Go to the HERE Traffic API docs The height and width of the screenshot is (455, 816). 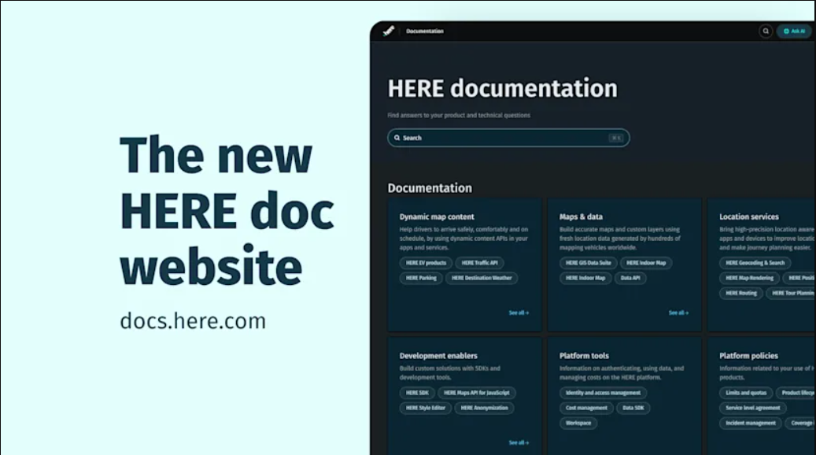tap(479, 263)
